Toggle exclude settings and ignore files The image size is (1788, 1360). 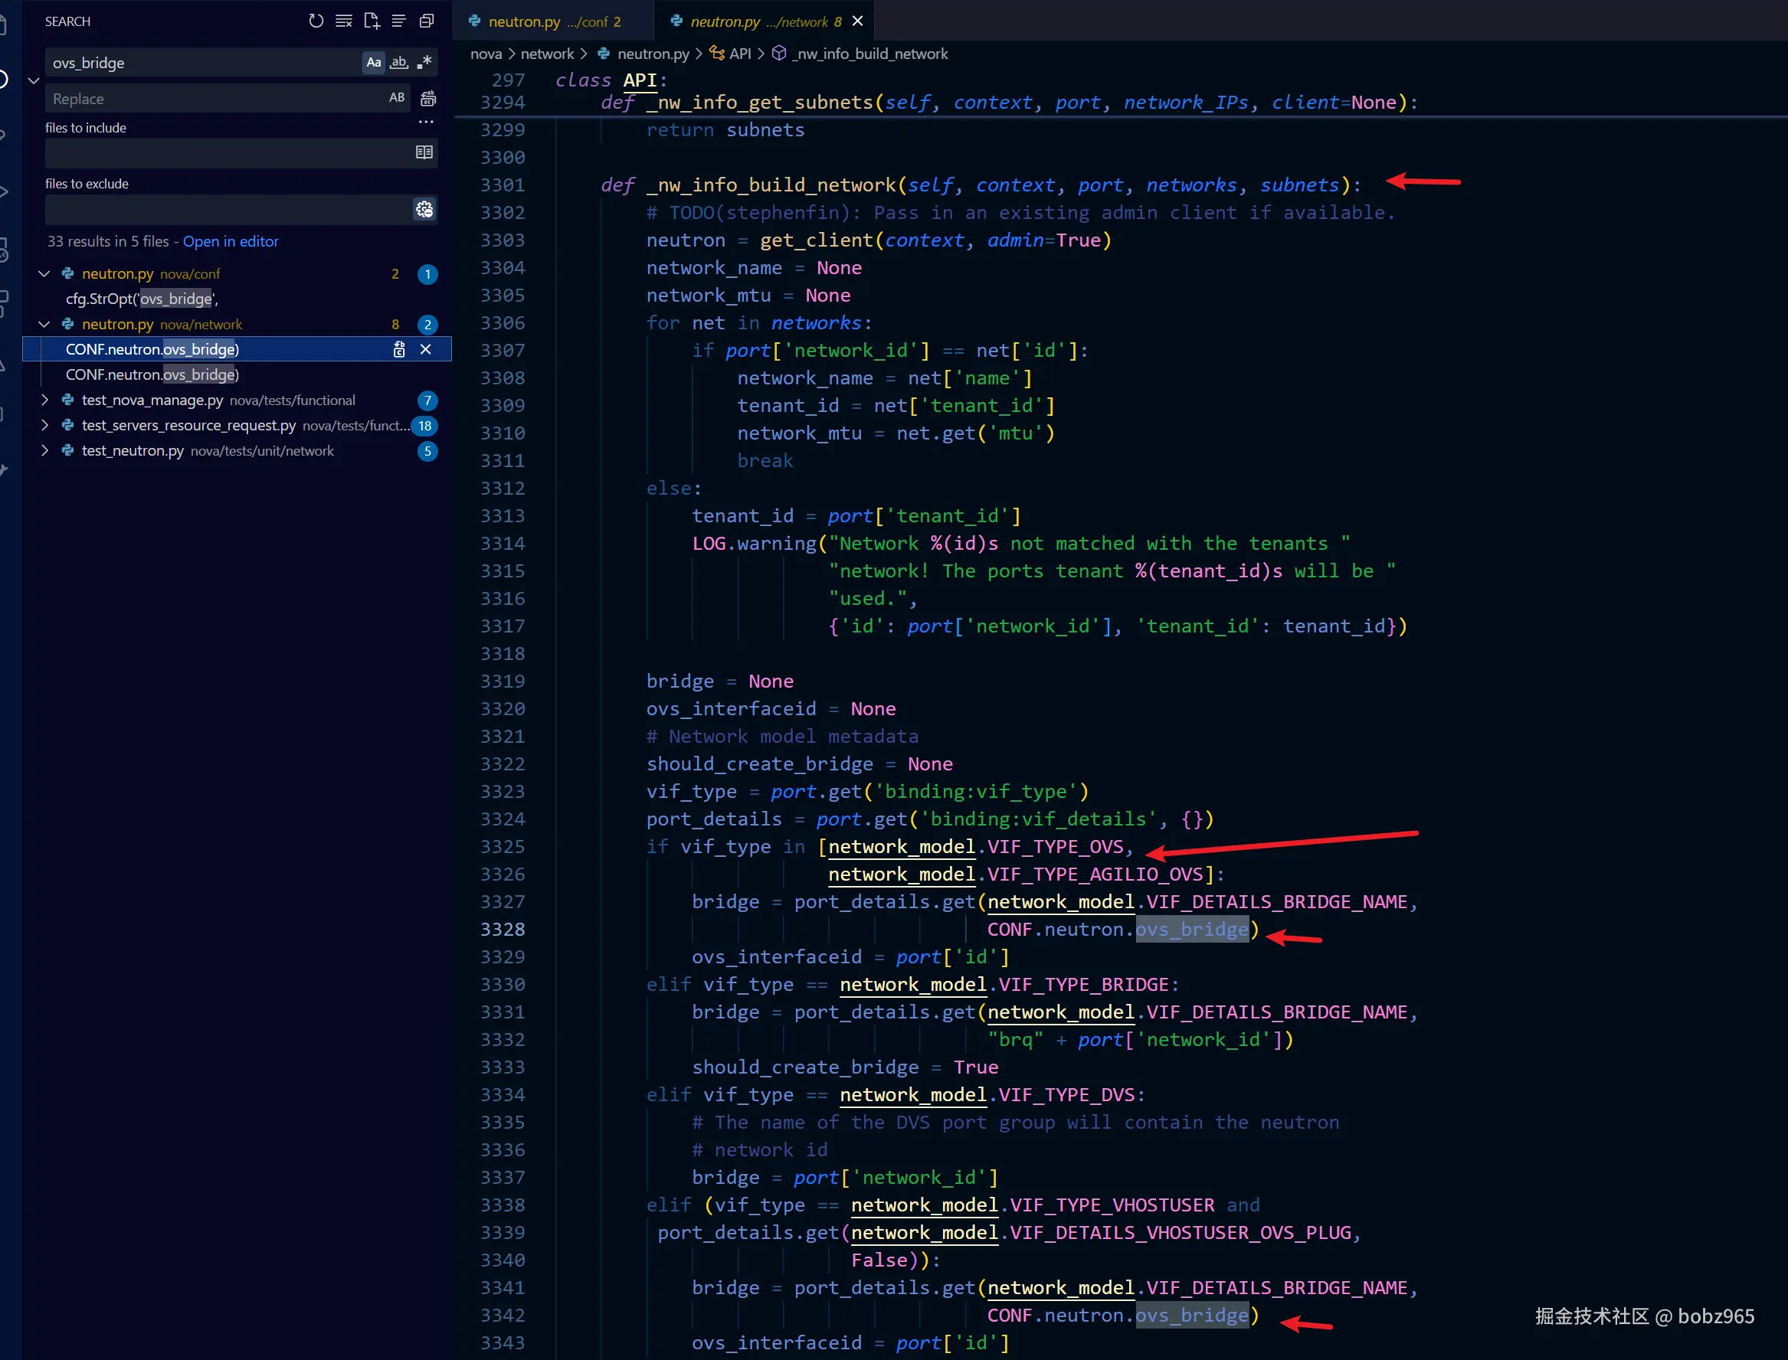424,210
